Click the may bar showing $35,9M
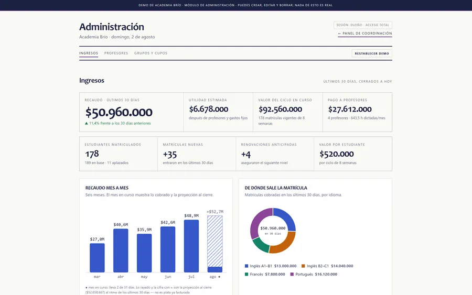The height and width of the screenshot is (295, 472). click(x=144, y=253)
